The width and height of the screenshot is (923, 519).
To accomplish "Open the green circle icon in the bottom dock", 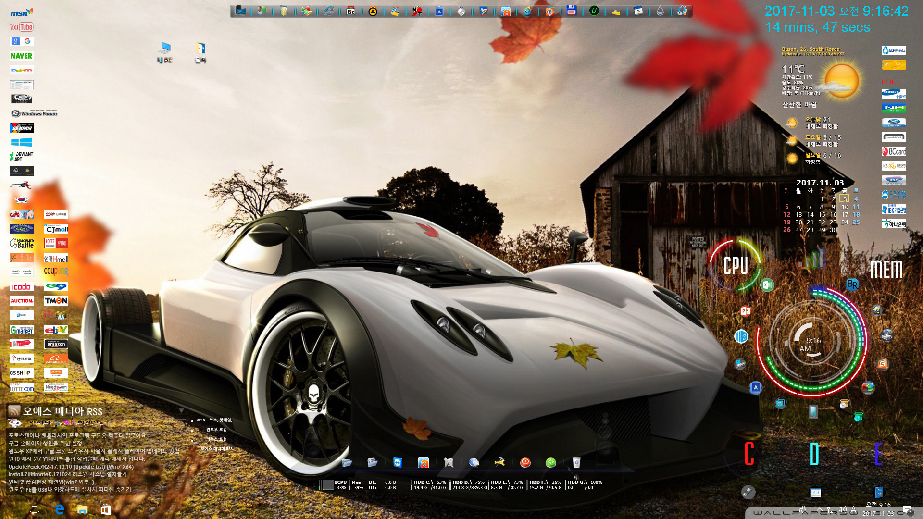I will click(551, 462).
